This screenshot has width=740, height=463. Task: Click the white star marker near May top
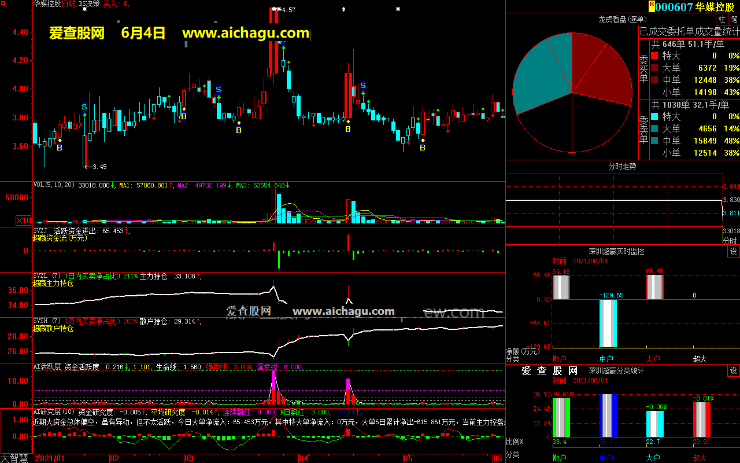(x=398, y=9)
